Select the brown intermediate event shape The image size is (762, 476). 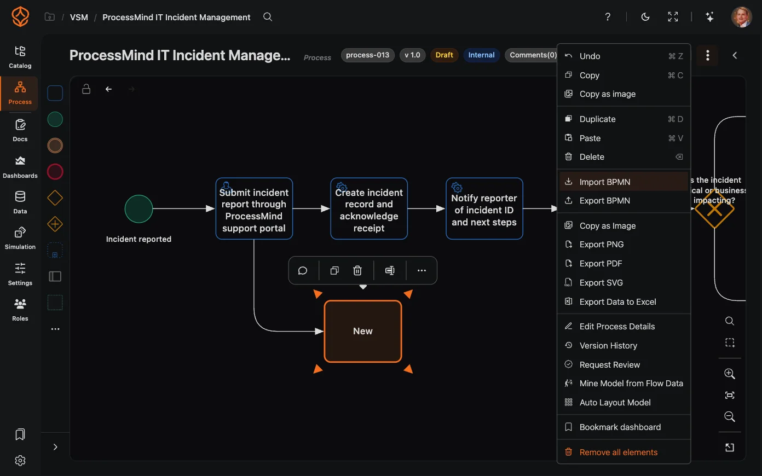tap(55, 146)
